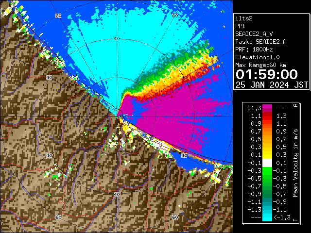Click the '---' below the left legend column
The height and width of the screenshot is (233, 311).
(x=256, y=217)
